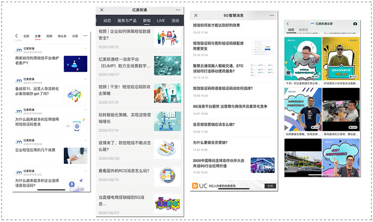The width and height of the screenshot is (373, 222).
Task: Tap the back arrow in the first phone screen
Action: [17, 36]
